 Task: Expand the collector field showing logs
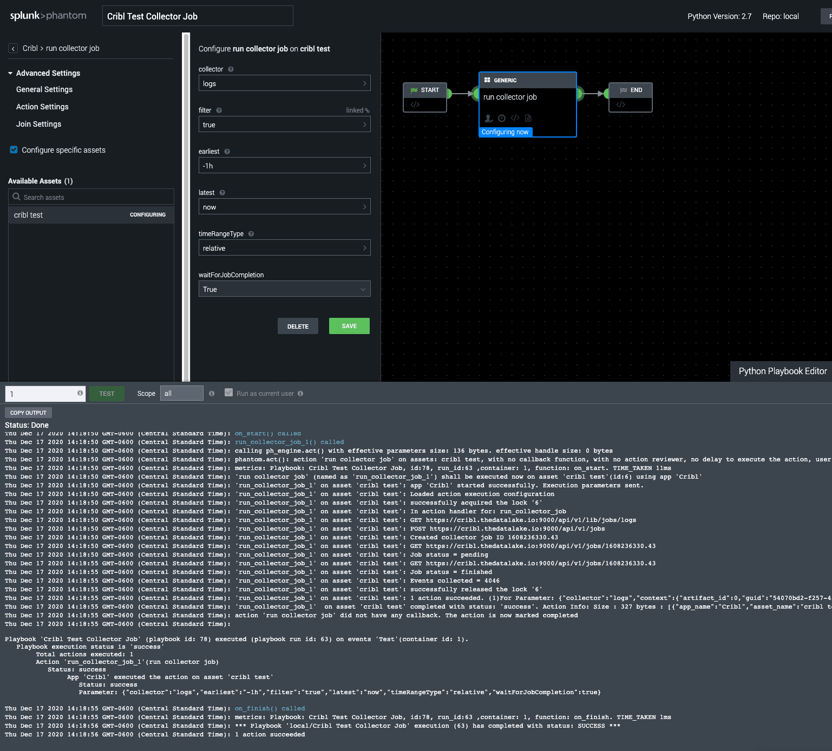284,83
